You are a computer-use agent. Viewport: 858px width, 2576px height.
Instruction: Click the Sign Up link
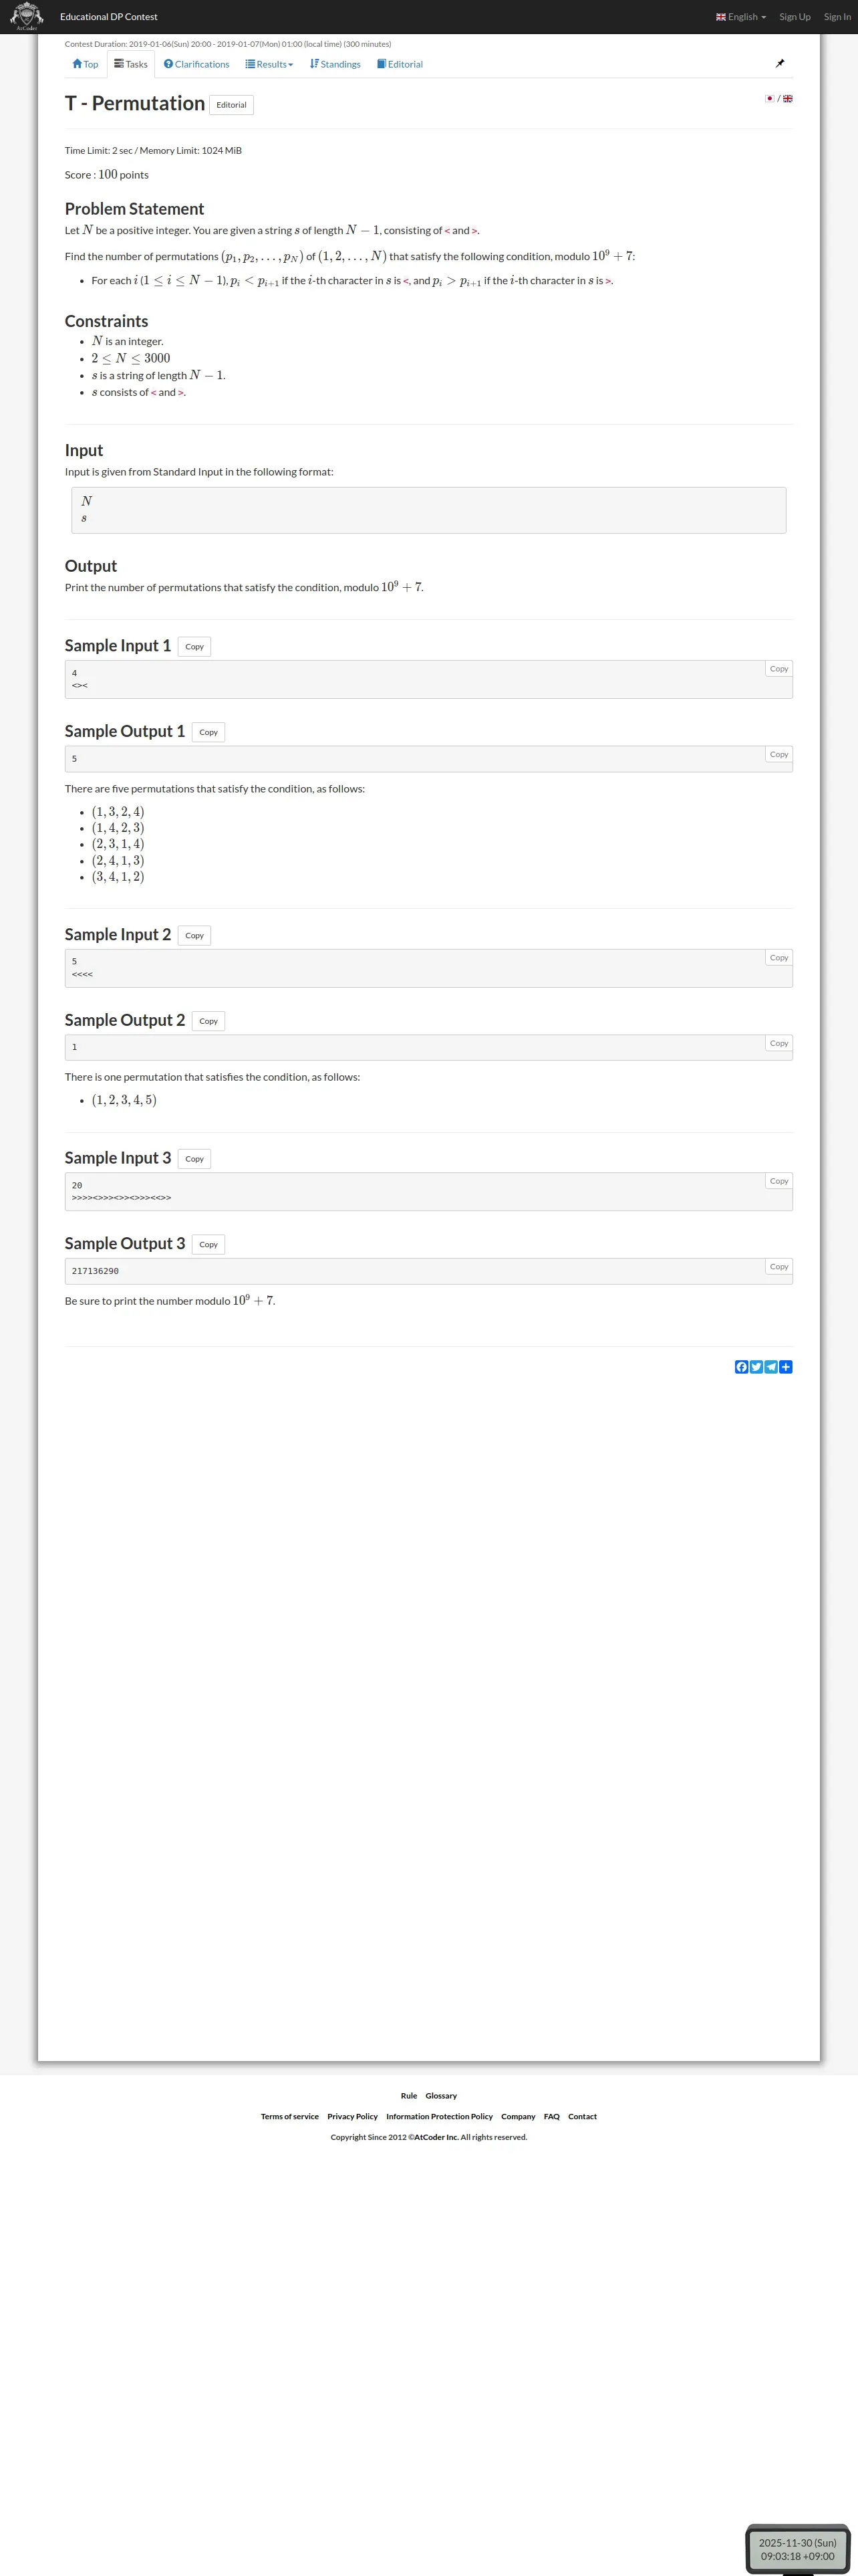(x=795, y=17)
